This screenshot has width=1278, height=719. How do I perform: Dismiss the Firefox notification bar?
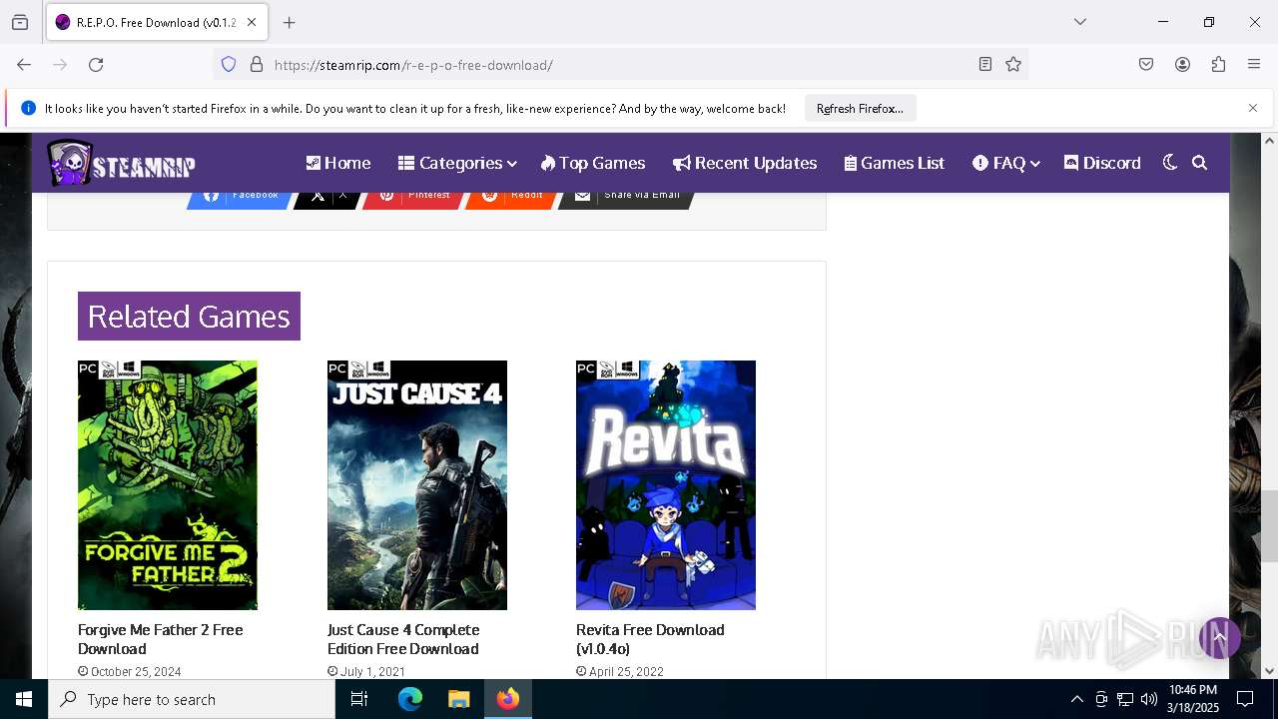[x=1252, y=108]
